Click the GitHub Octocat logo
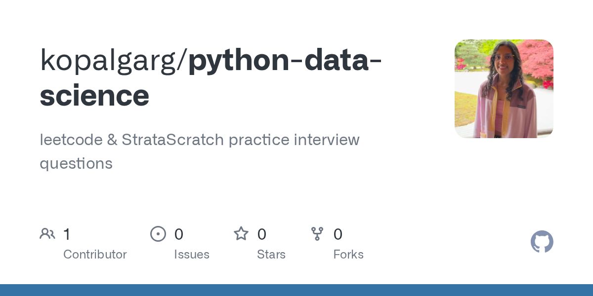The image size is (593, 296). [542, 242]
